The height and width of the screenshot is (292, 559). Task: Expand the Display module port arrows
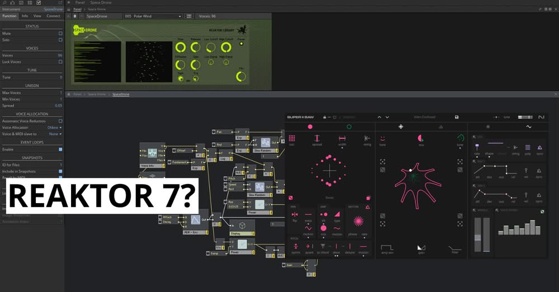coord(253,233)
